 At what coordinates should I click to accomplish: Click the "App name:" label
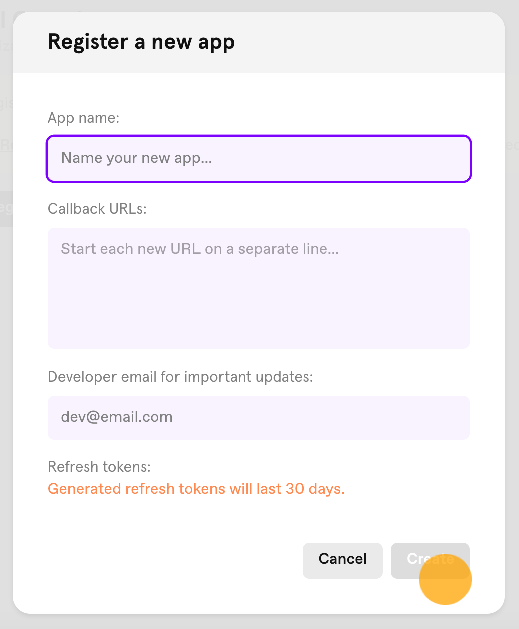(x=84, y=118)
